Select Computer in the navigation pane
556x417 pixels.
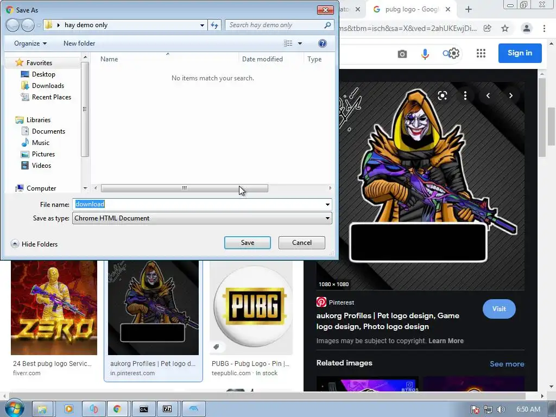point(41,188)
